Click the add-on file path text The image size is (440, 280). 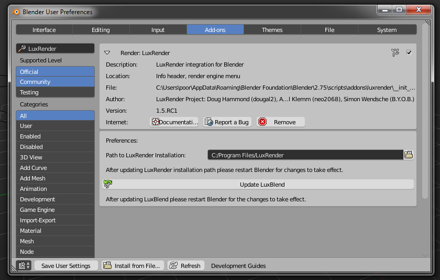(x=285, y=88)
